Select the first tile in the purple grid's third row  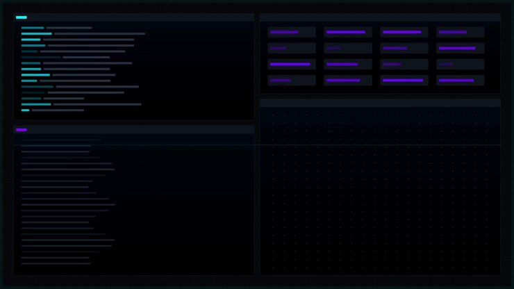point(292,65)
